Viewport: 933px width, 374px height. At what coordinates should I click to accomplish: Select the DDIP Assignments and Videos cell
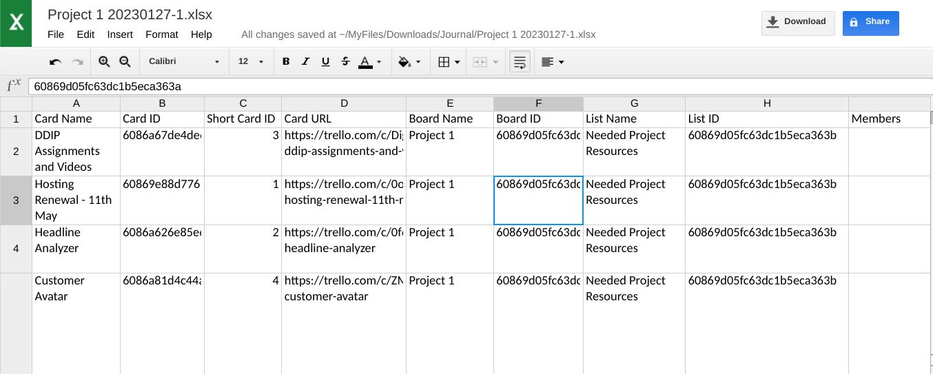pyautogui.click(x=76, y=151)
